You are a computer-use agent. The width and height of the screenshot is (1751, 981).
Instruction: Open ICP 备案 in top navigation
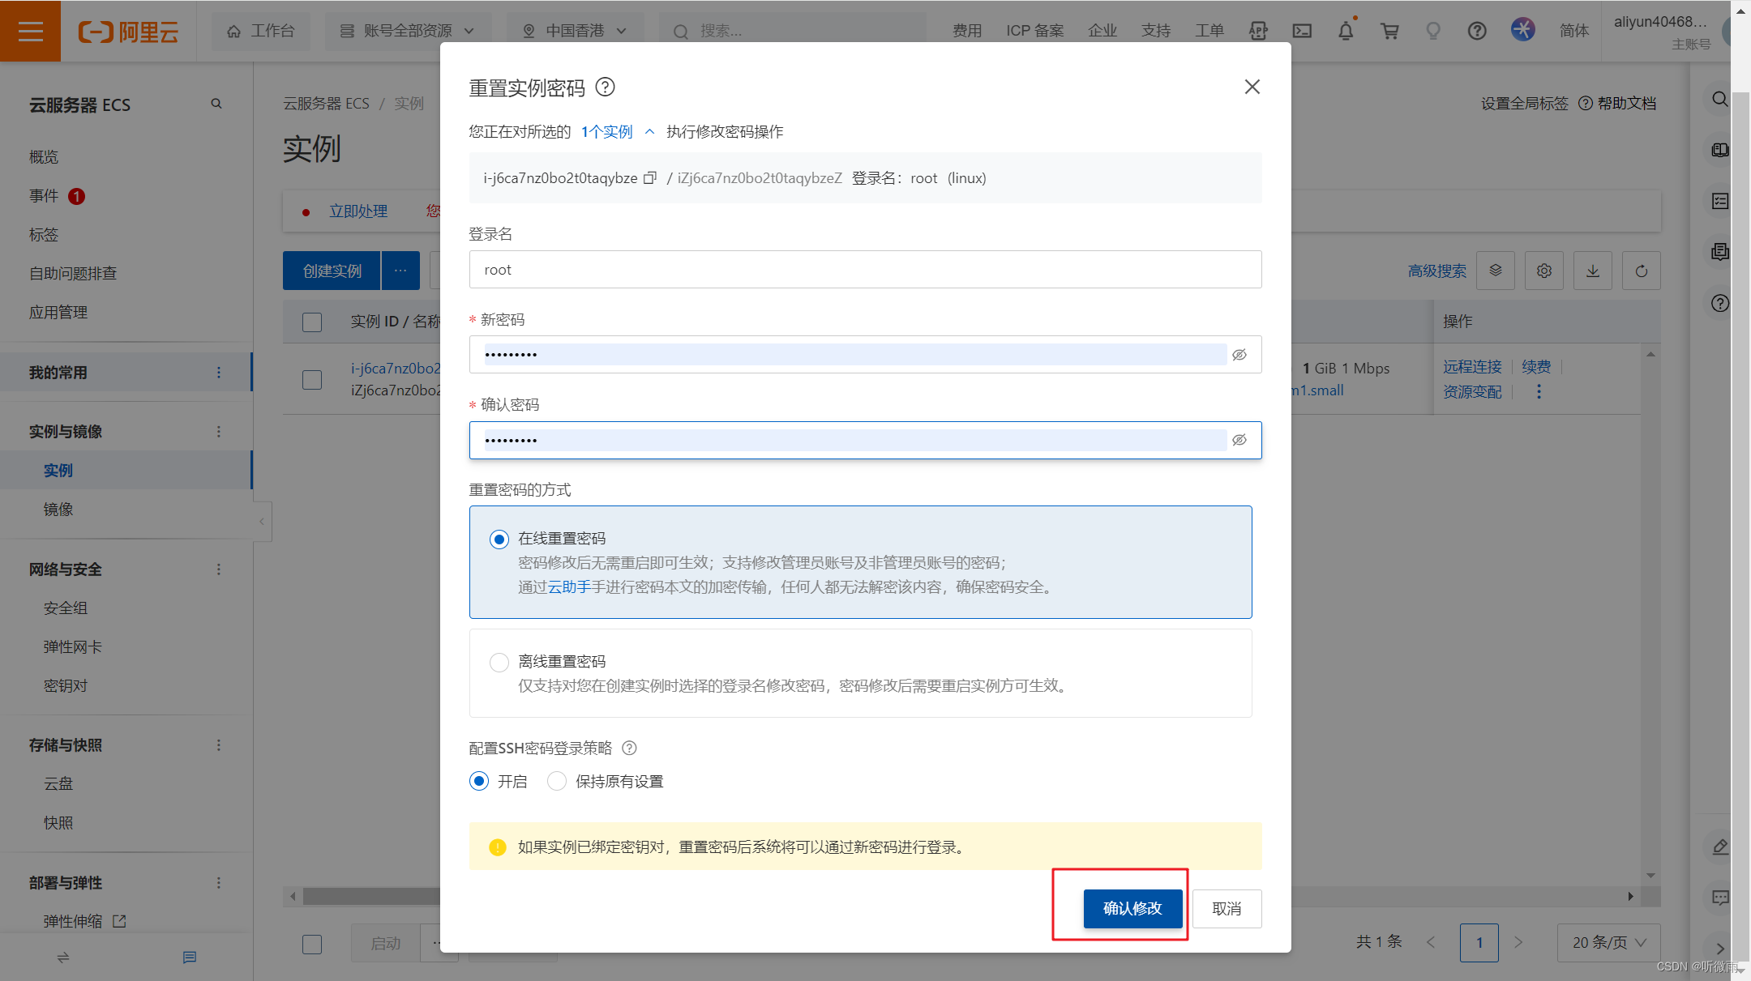coord(1034,31)
